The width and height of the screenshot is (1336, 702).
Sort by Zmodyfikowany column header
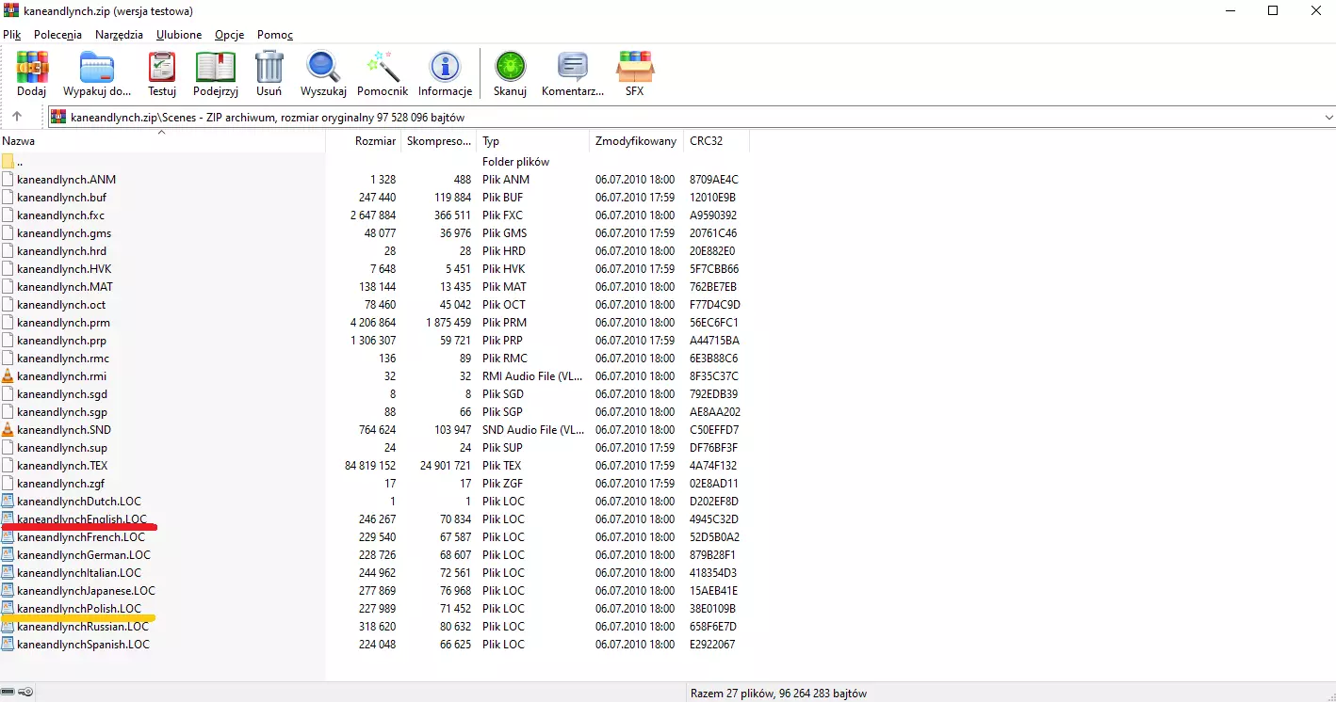click(x=635, y=141)
